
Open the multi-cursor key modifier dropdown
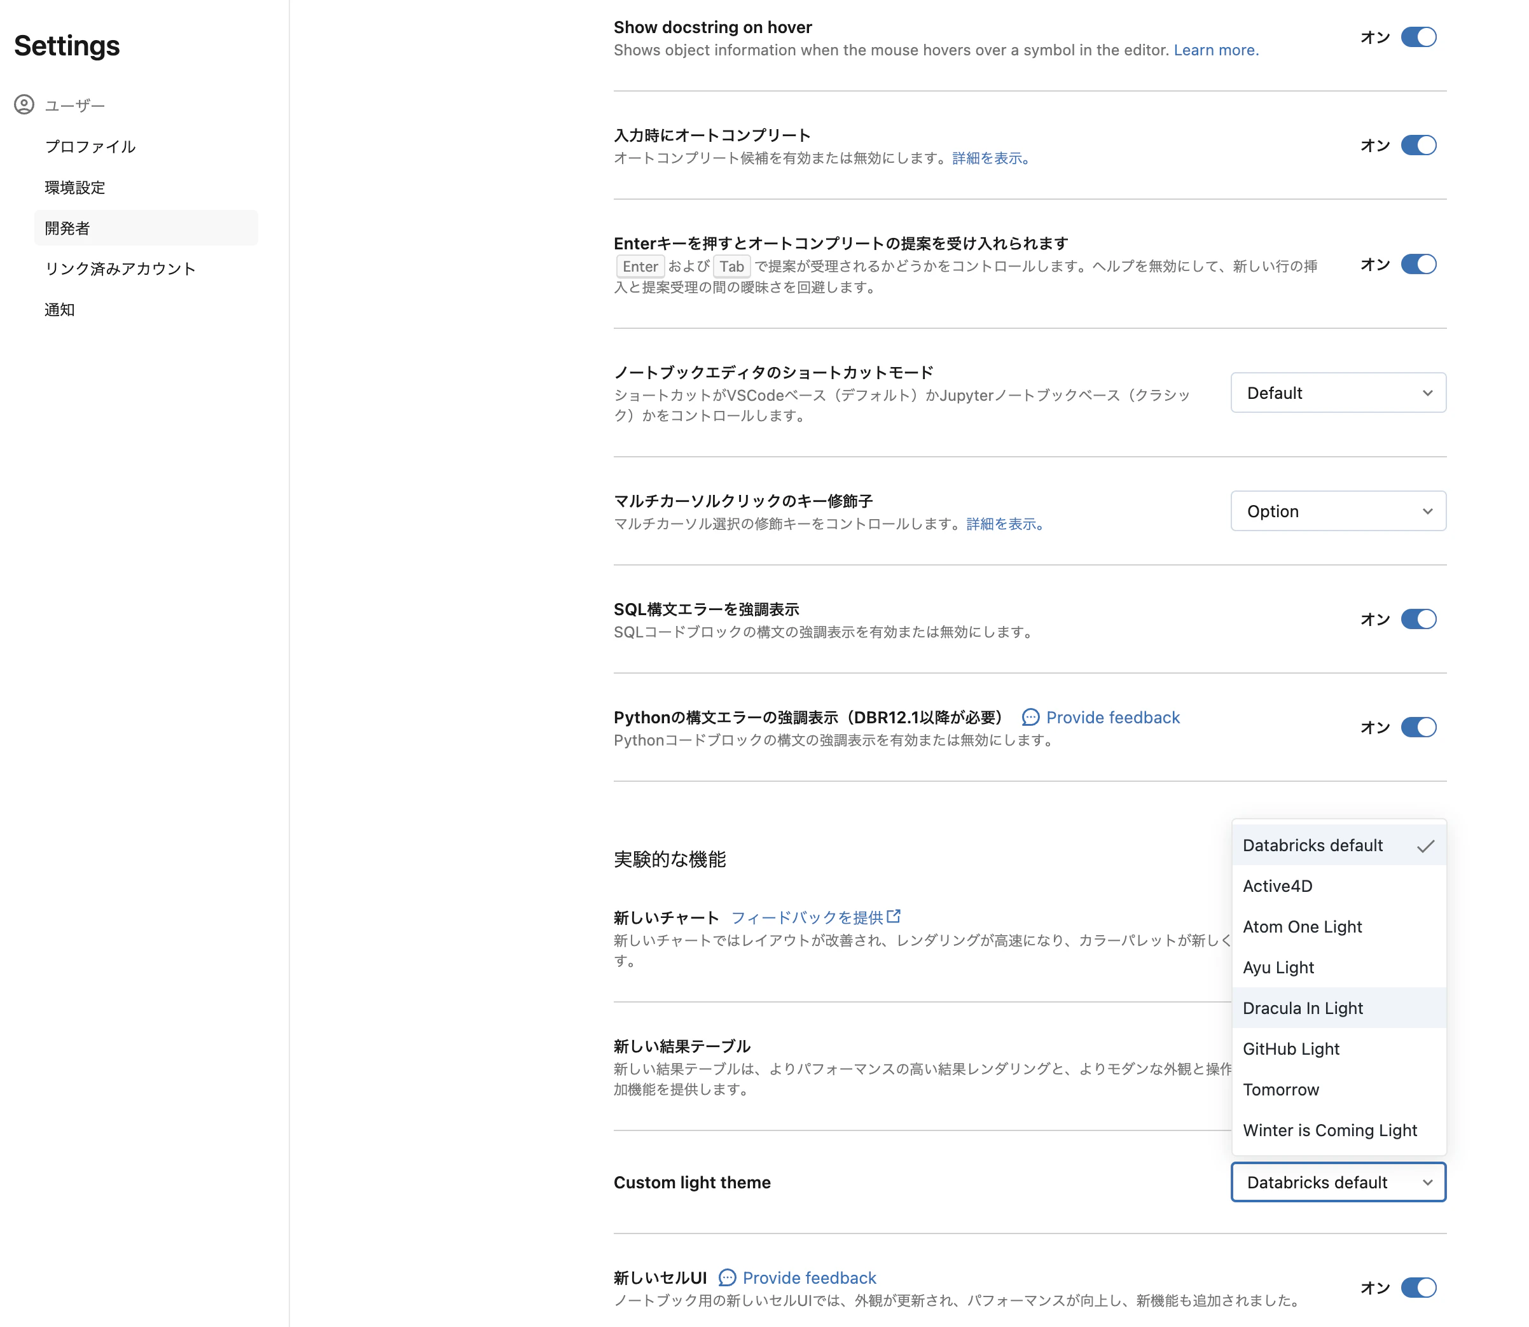pos(1337,511)
